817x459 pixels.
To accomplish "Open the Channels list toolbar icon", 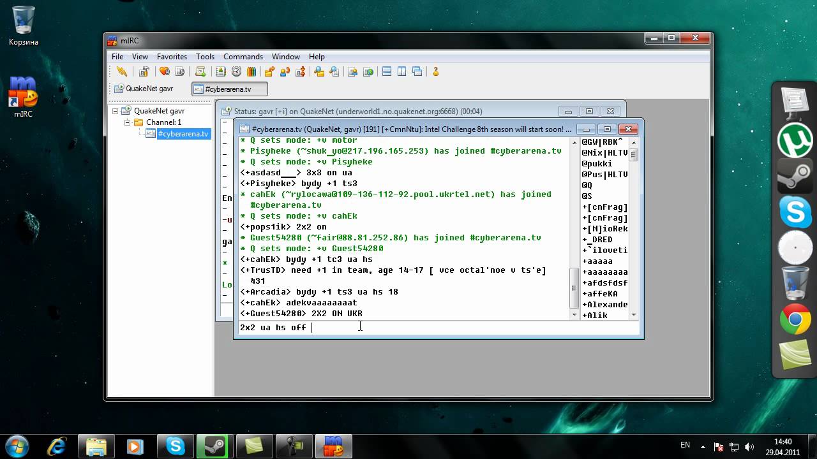I will (x=180, y=72).
